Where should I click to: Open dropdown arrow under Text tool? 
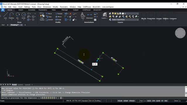83,20
